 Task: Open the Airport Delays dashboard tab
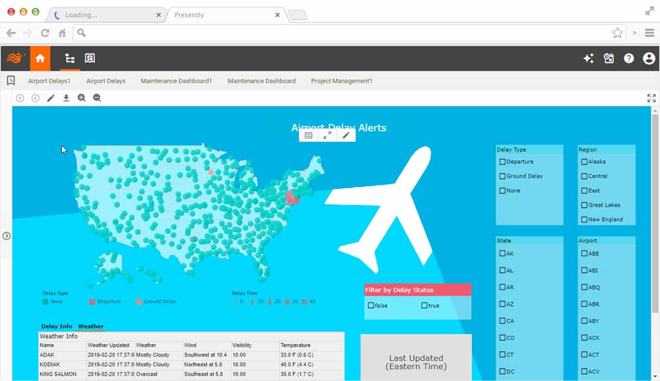106,81
